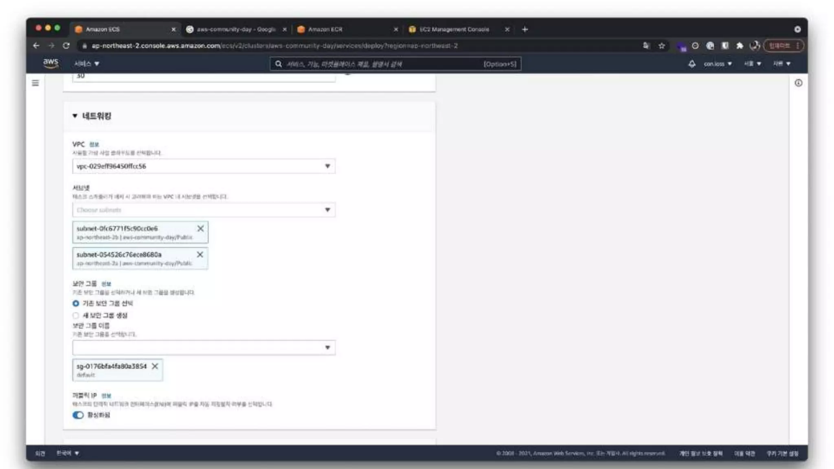Screen dimensions: 834x469
Task: Switch to the EC2 Management Console tab
Action: [x=454, y=29]
